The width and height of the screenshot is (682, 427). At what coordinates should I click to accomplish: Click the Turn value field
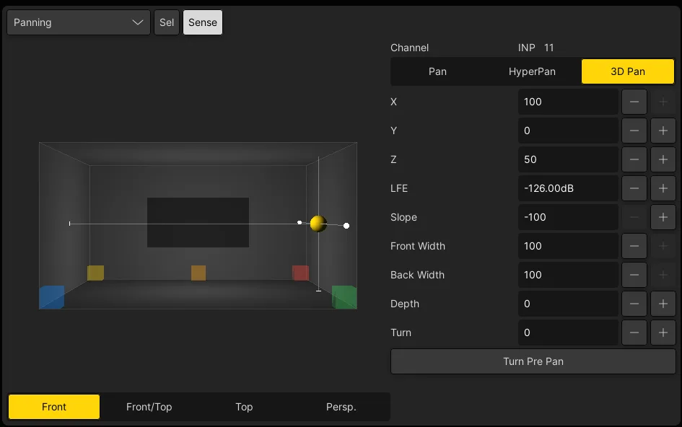568,333
